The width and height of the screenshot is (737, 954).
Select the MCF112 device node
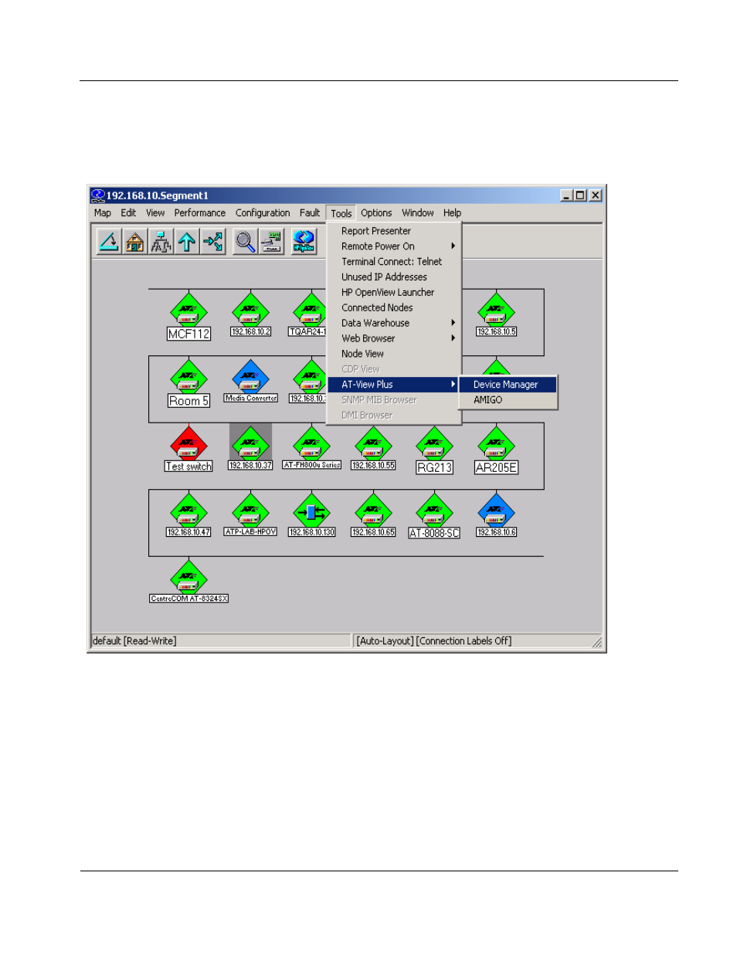(x=188, y=317)
